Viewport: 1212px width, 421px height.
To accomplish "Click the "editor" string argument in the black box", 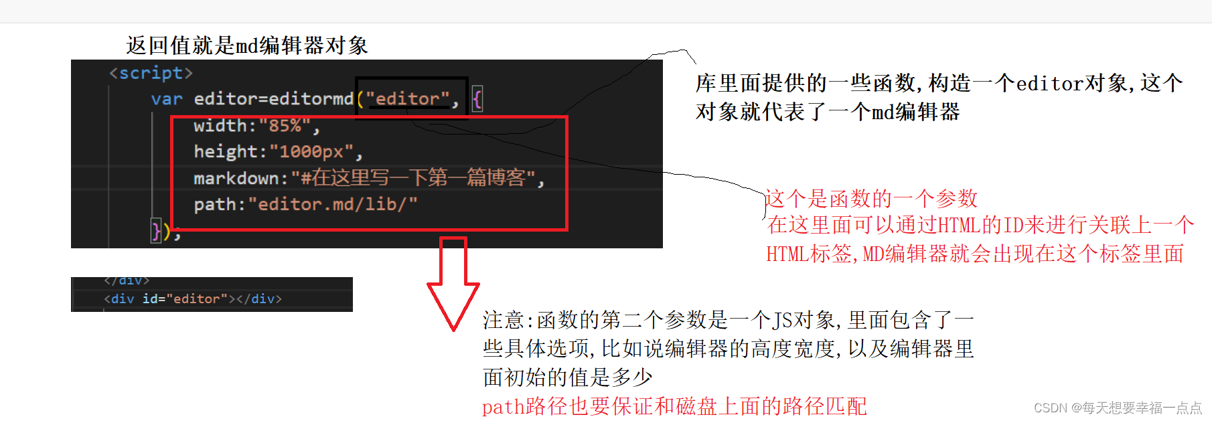I will tap(407, 99).
